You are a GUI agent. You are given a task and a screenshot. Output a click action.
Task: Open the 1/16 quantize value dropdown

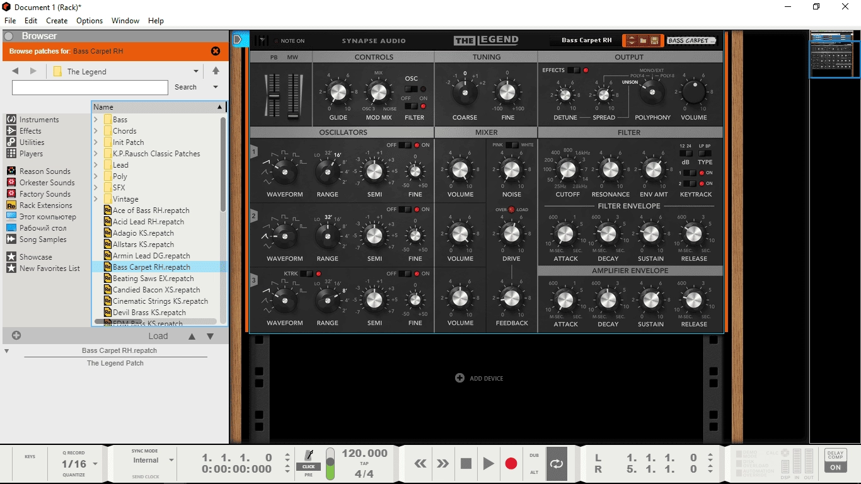point(95,464)
